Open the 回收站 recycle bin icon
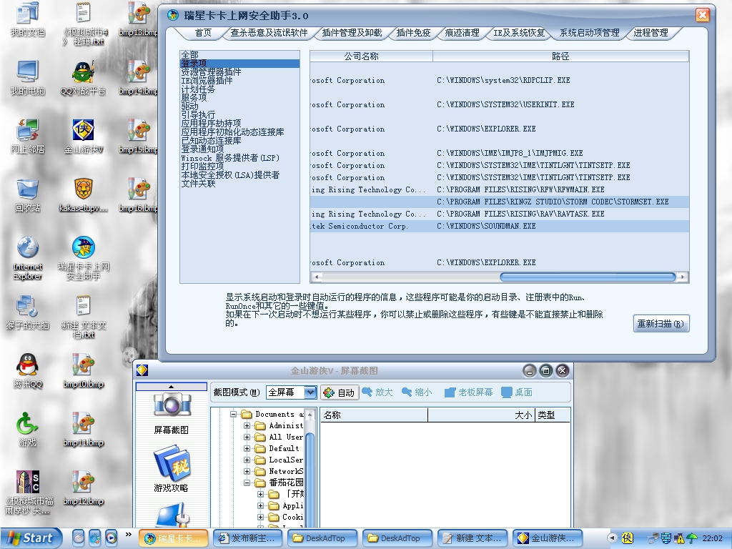The image size is (732, 549). [x=28, y=195]
